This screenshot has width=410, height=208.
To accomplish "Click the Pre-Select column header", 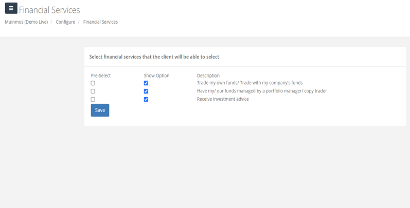I will [x=101, y=75].
